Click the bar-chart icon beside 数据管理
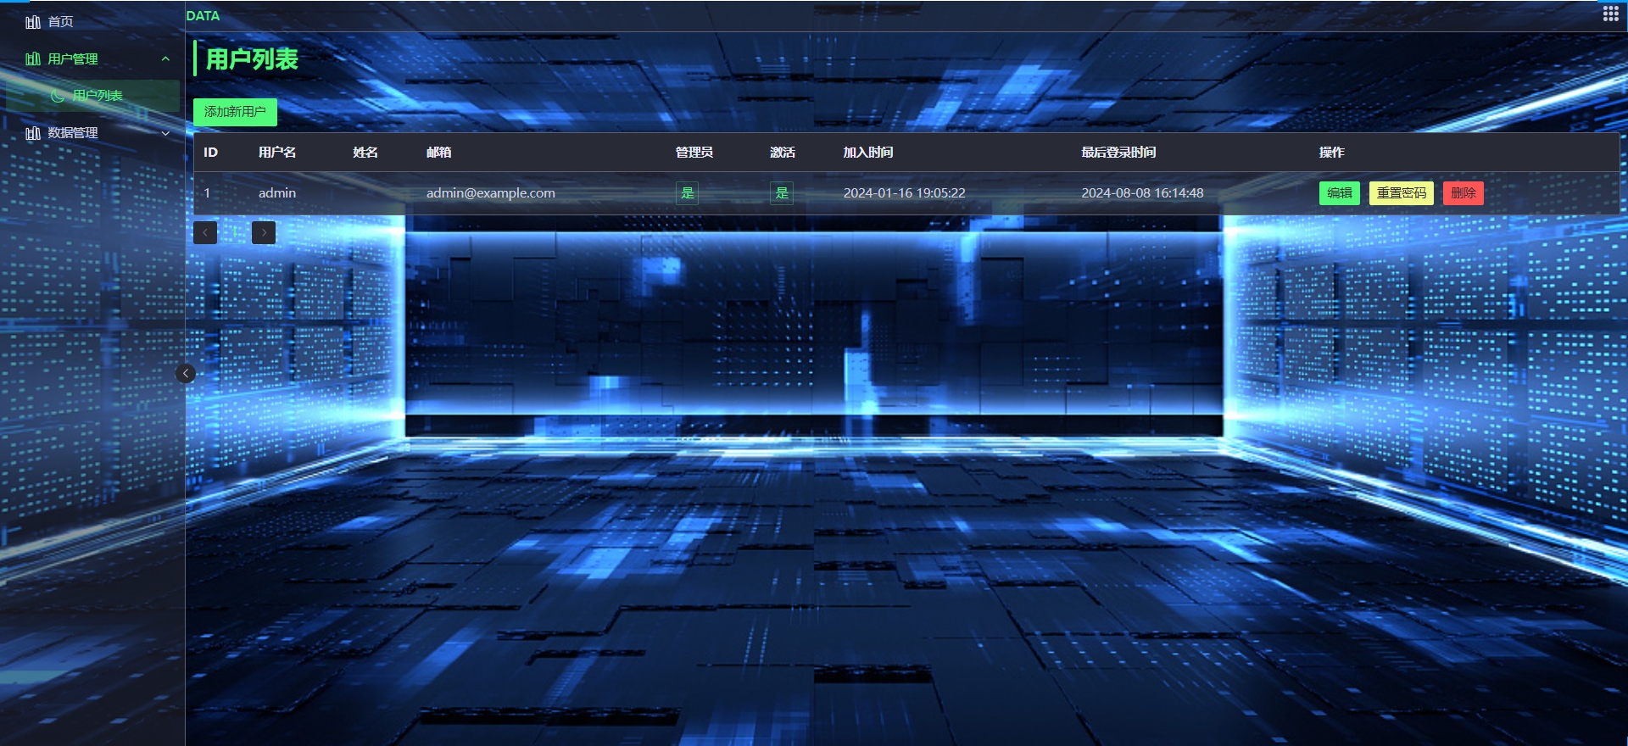Viewport: 1628px width, 746px height. click(33, 133)
